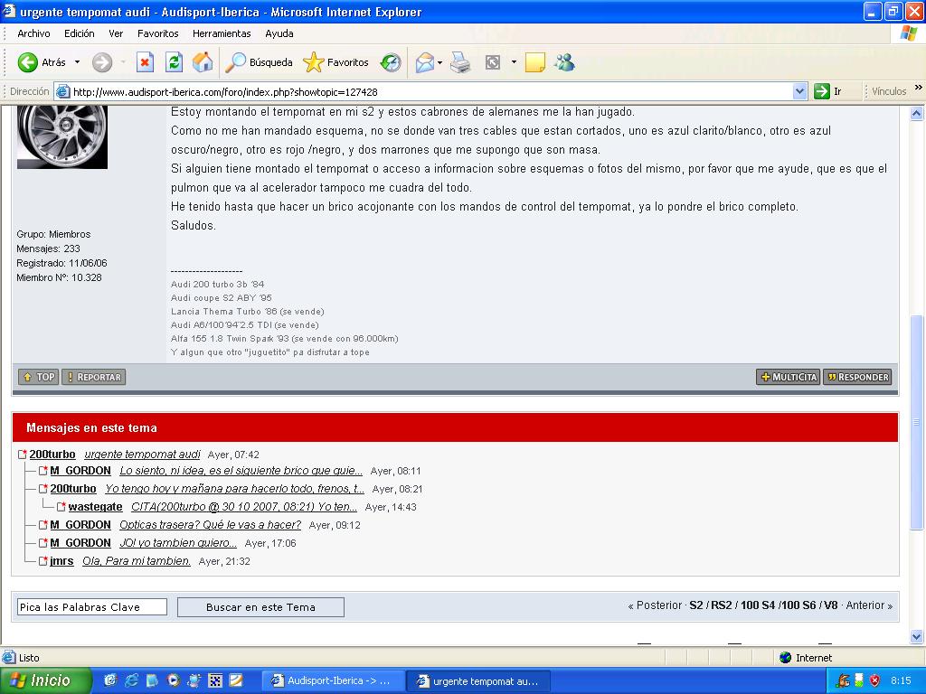This screenshot has height=694, width=926.
Task: Open the Favoritos menu
Action: click(157, 33)
